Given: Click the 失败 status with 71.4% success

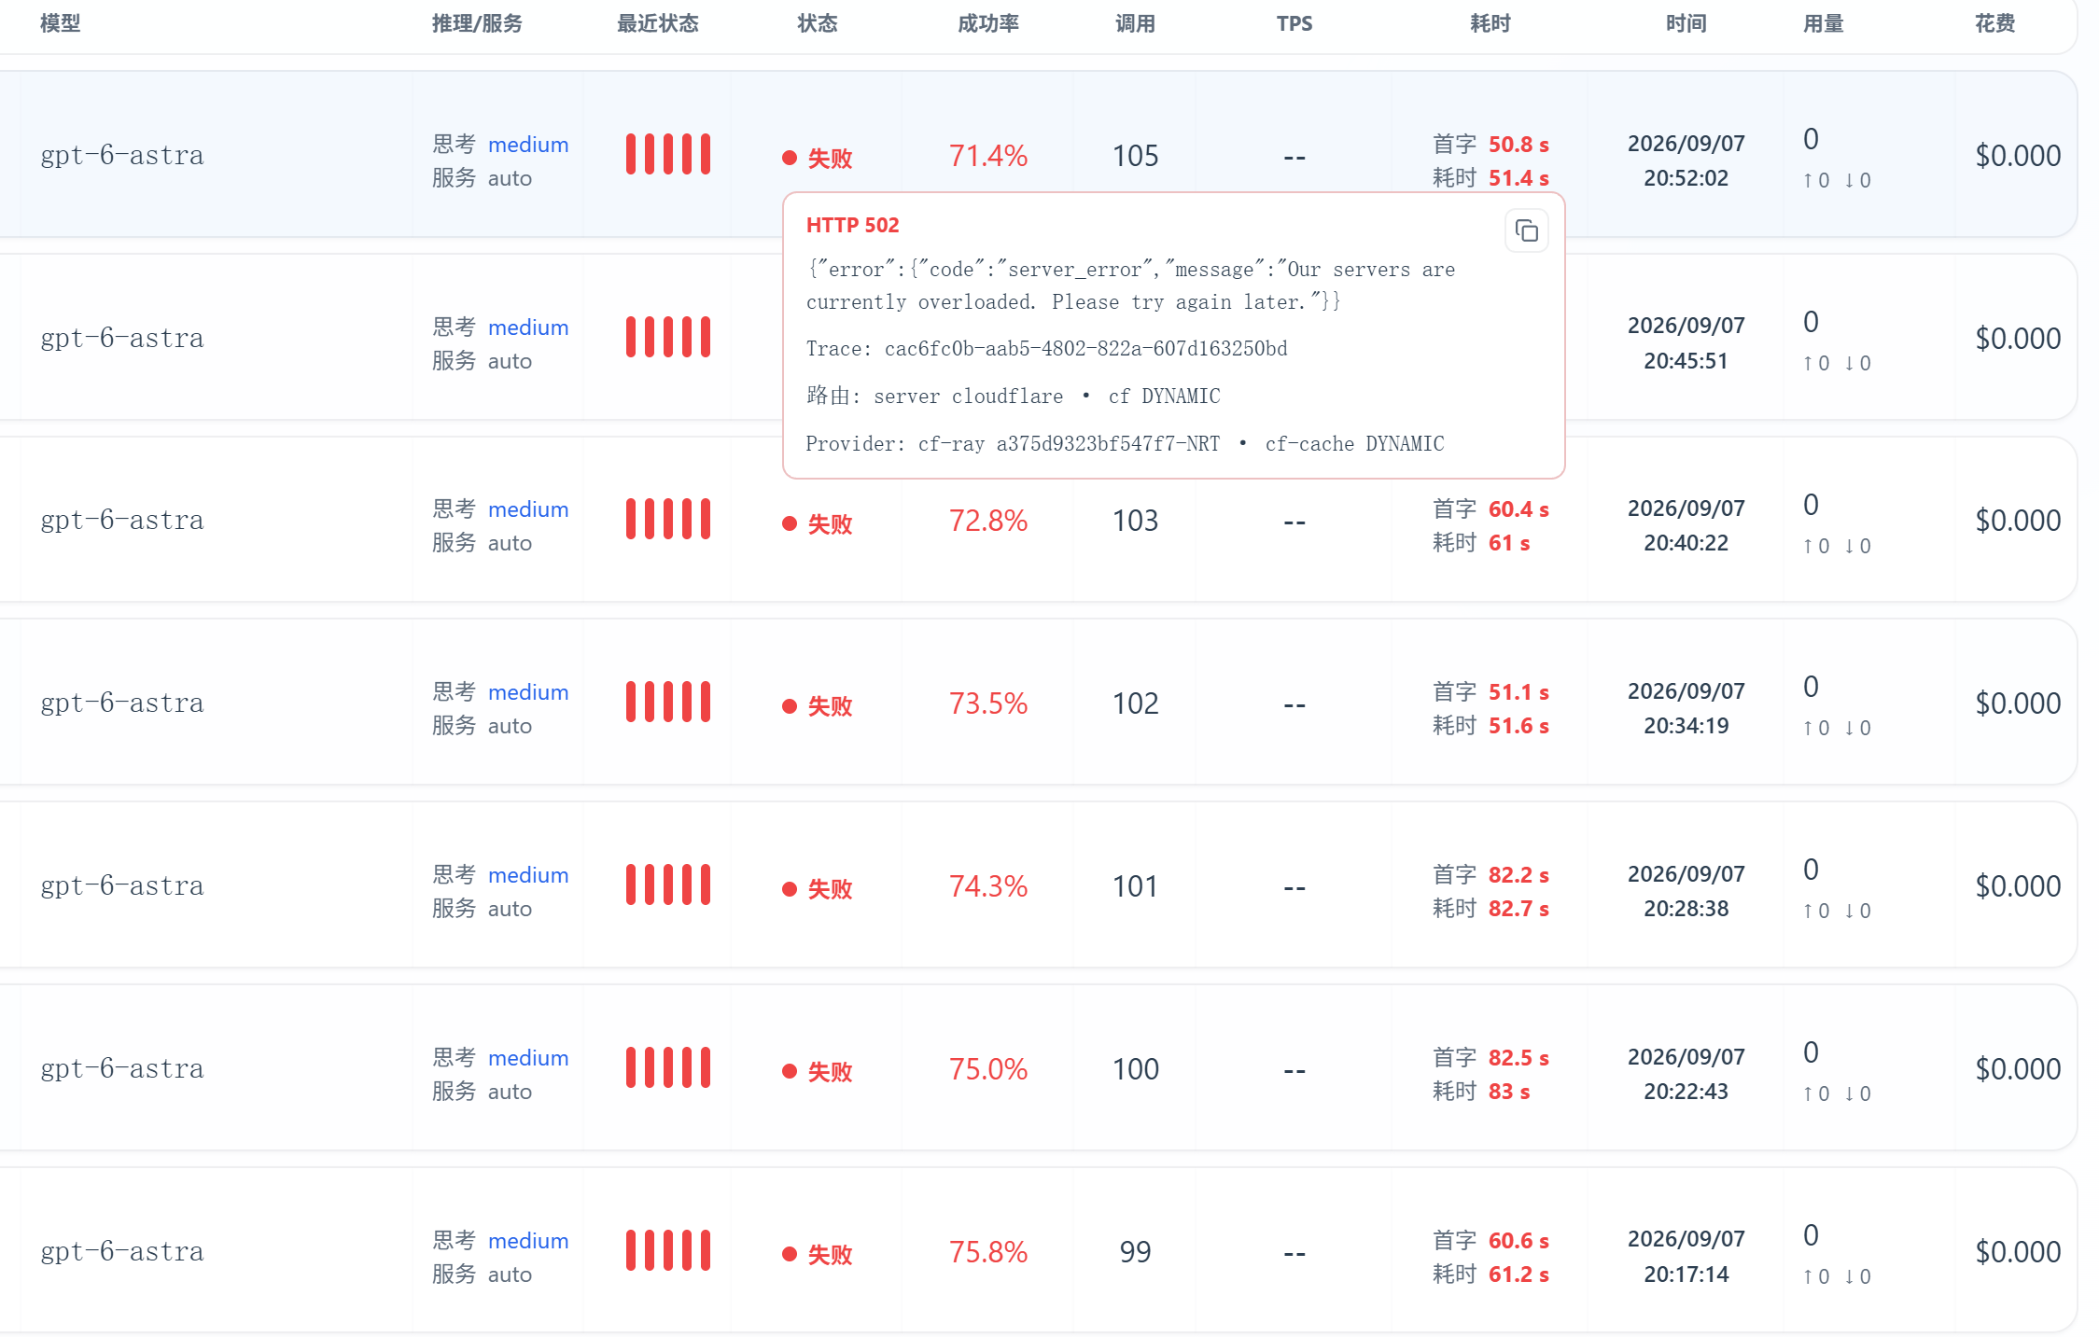Looking at the screenshot, I should (x=818, y=159).
